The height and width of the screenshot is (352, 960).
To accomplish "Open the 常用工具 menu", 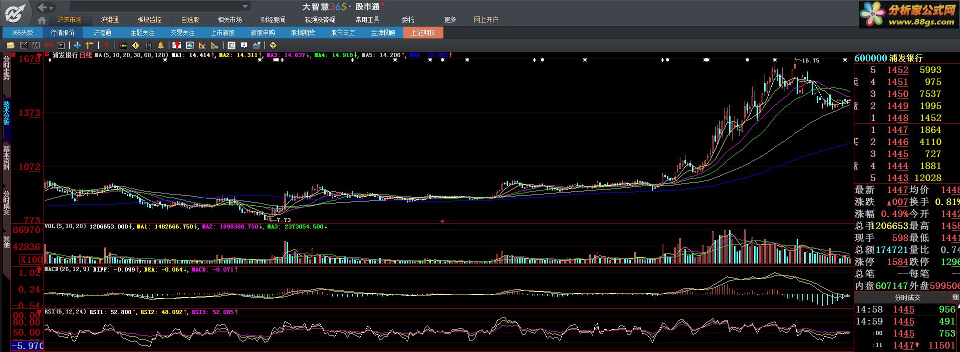I will (x=367, y=19).
